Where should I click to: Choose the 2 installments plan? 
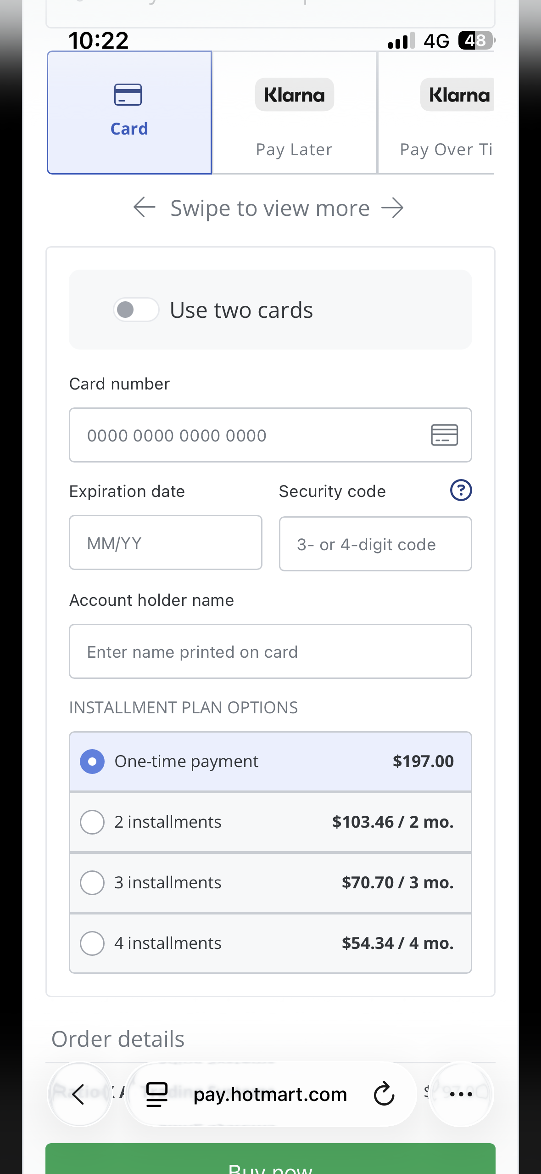tap(92, 822)
